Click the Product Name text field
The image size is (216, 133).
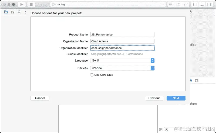122,35
